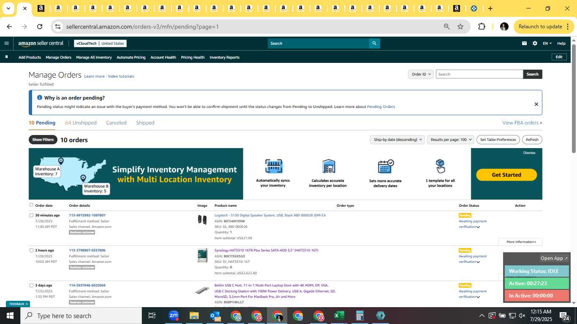Image resolution: width=577 pixels, height=324 pixels.
Task: Open Automate Pricing menu item
Action: [131, 57]
